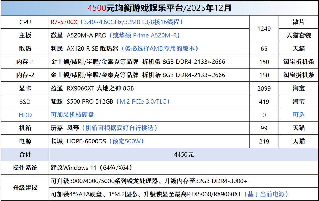
Task: Click the upgrade line mentioning "32GB DDR4-3000+"
Action: tap(149, 181)
